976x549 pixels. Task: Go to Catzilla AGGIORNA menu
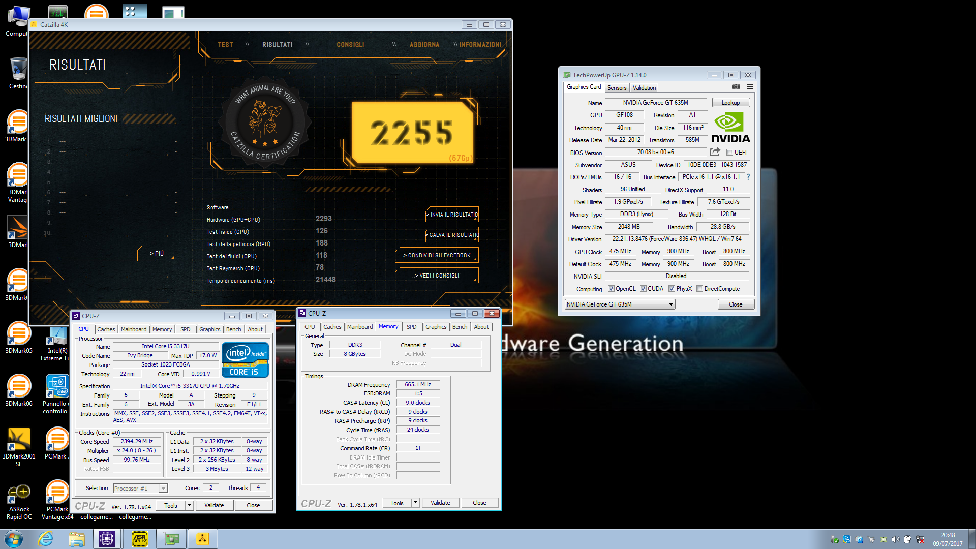tap(424, 45)
